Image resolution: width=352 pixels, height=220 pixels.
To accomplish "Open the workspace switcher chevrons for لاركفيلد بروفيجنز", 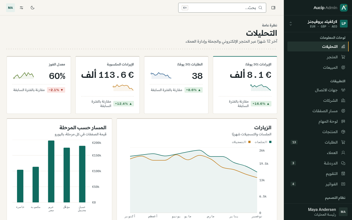I will coord(291,24).
